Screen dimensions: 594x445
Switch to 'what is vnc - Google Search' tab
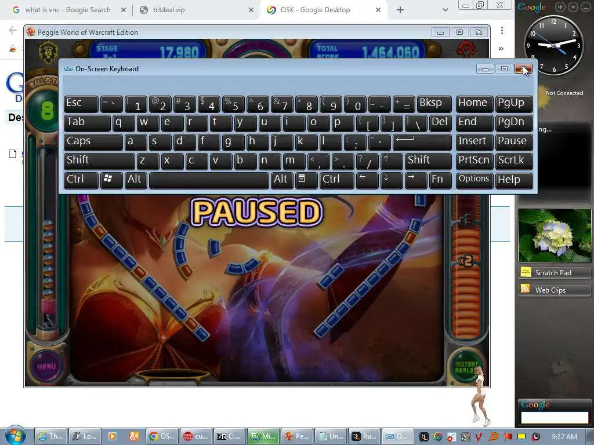pyautogui.click(x=68, y=10)
